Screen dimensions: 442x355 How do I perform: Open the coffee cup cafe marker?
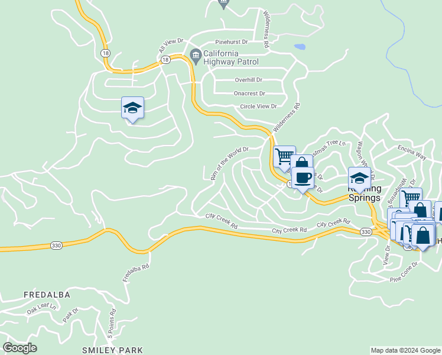tap(303, 178)
